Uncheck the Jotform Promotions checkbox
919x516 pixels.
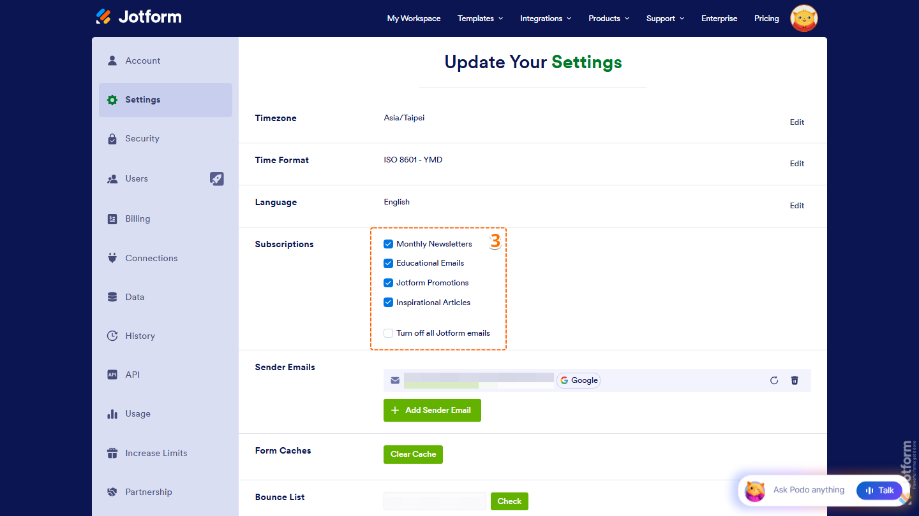pos(388,283)
